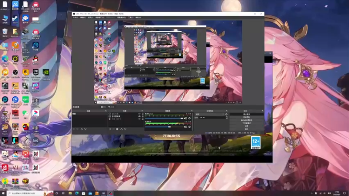Open transition properties gear icon

[x=226, y=115]
